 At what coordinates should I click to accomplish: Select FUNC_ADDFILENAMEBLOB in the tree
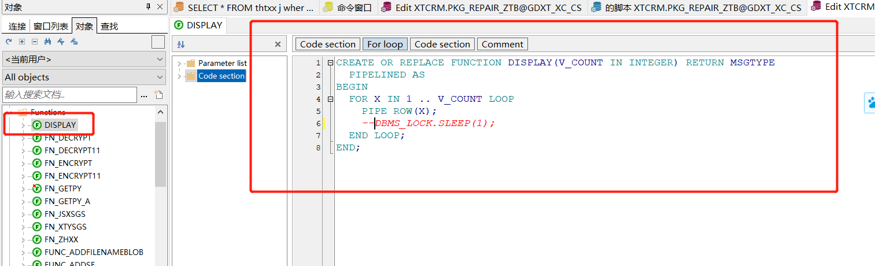(94, 252)
